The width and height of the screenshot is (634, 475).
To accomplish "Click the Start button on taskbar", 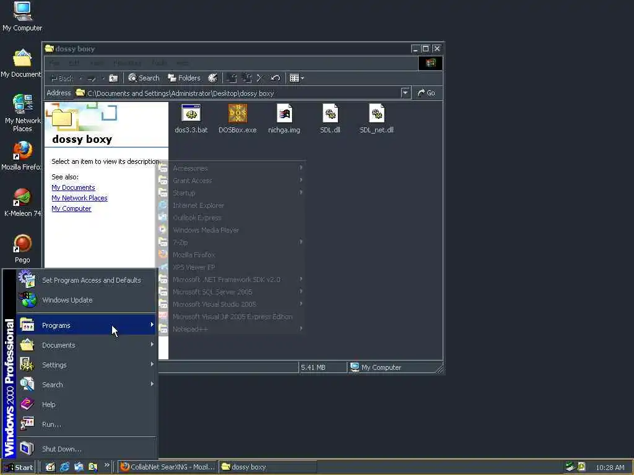I will (19, 468).
